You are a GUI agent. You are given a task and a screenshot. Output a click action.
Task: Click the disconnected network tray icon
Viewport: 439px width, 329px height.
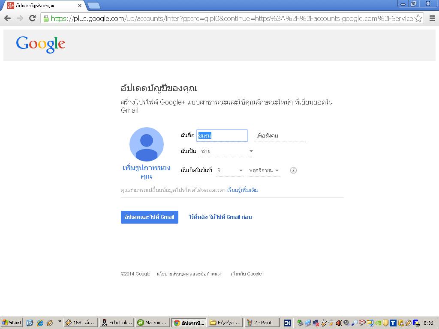click(x=316, y=323)
